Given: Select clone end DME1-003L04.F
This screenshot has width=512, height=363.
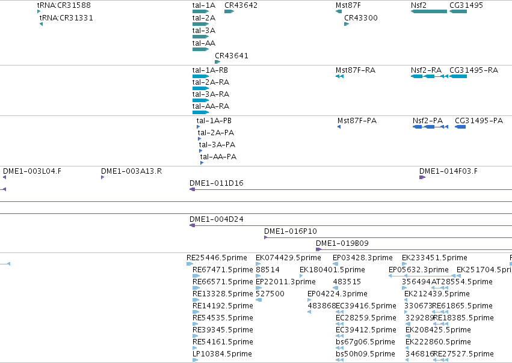Looking at the screenshot, I should pyautogui.click(x=5, y=177).
